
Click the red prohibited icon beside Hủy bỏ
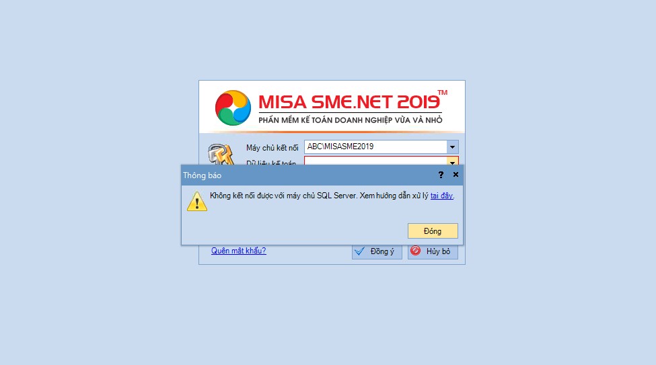415,251
